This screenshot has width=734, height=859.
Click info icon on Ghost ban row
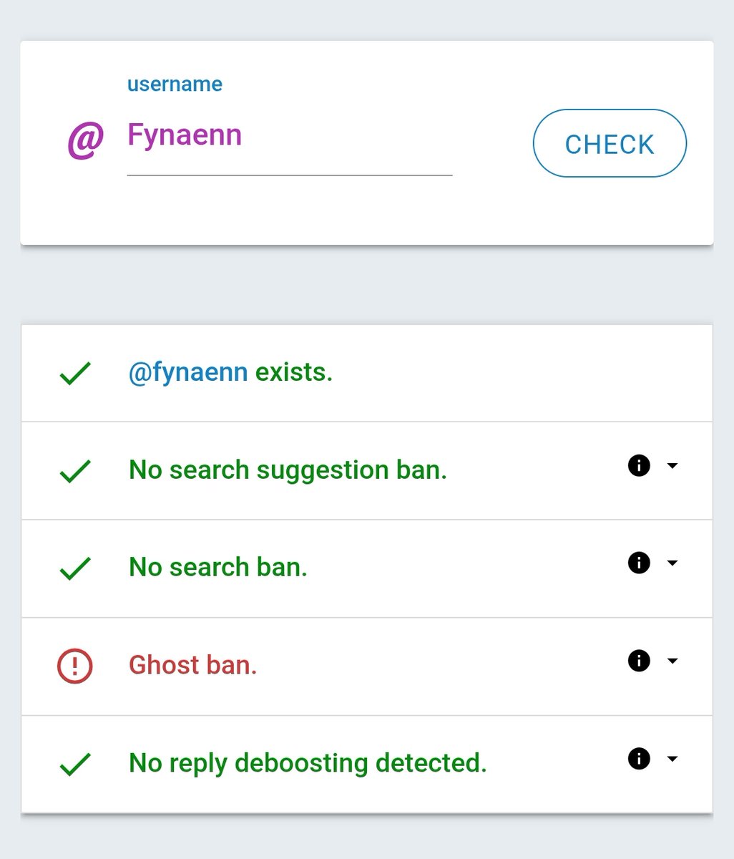coord(639,661)
